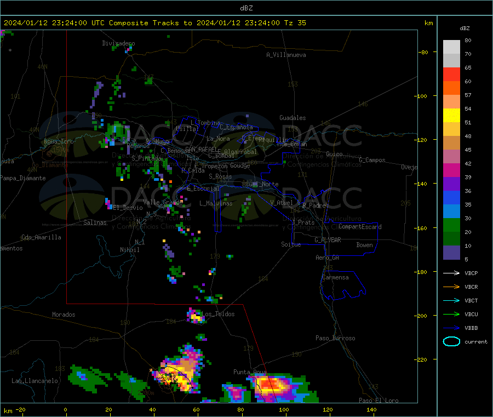Click the CompantEscard map label
This screenshot has height=417, width=493.
360,226
